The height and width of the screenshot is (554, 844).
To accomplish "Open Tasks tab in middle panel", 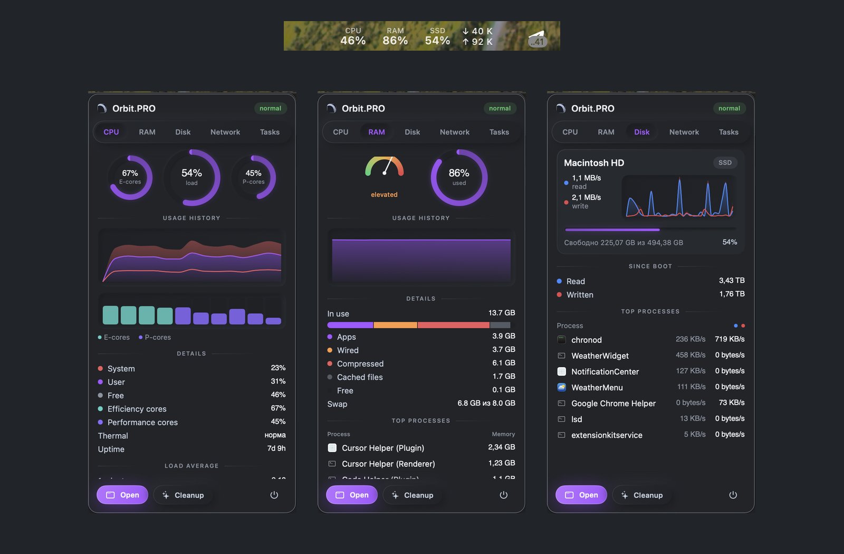I will coord(499,132).
